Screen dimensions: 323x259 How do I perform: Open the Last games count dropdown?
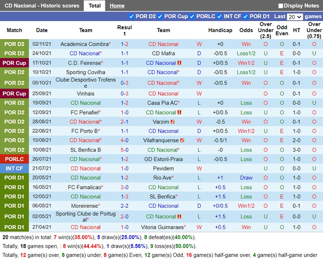click(x=295, y=17)
